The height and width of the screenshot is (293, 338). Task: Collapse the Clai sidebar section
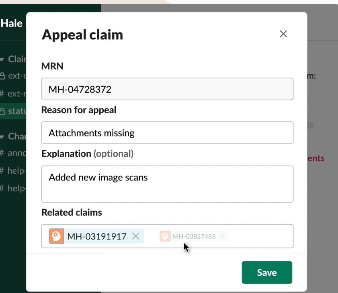pos(3,59)
